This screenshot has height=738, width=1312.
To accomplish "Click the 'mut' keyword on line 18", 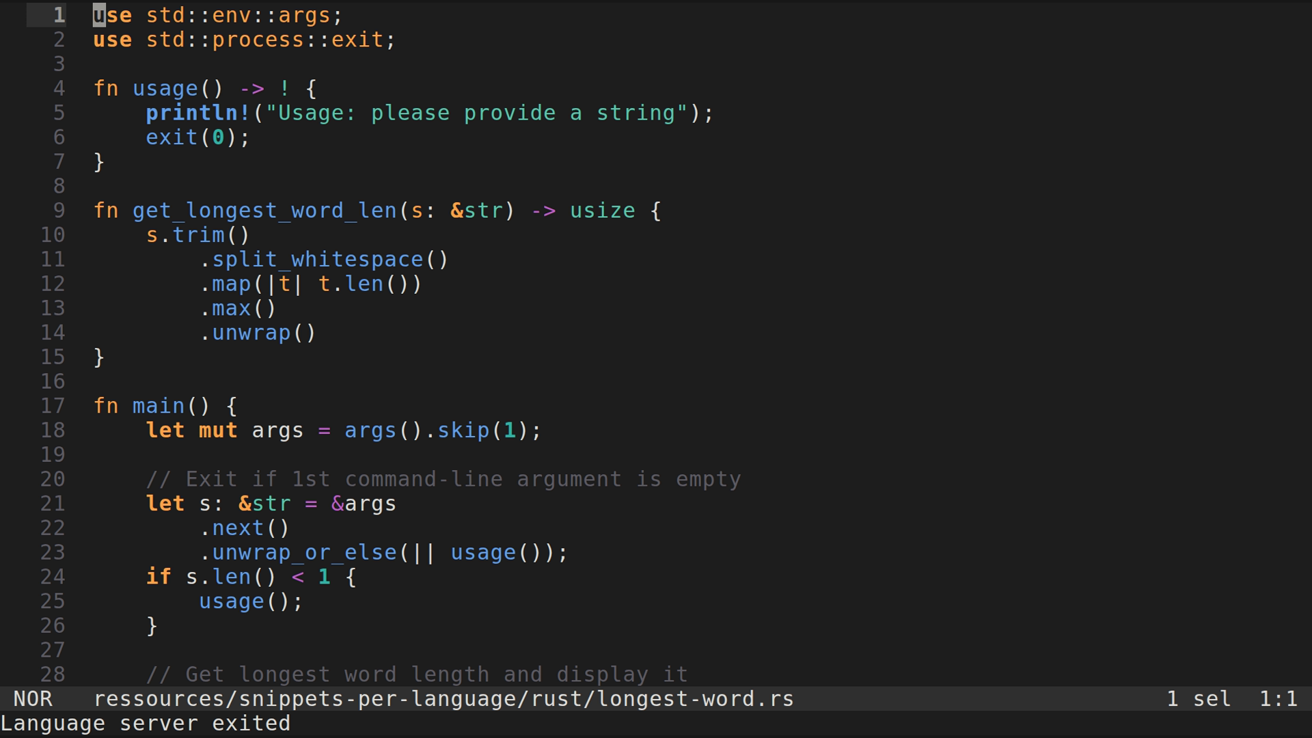I will pos(217,430).
